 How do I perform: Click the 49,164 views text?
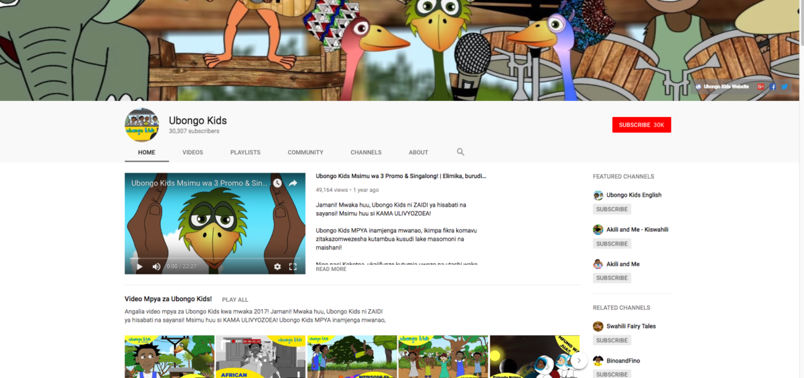(x=332, y=190)
